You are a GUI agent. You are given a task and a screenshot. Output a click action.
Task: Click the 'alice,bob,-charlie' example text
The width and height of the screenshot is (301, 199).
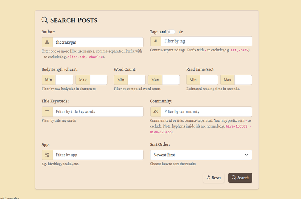coord(85,57)
